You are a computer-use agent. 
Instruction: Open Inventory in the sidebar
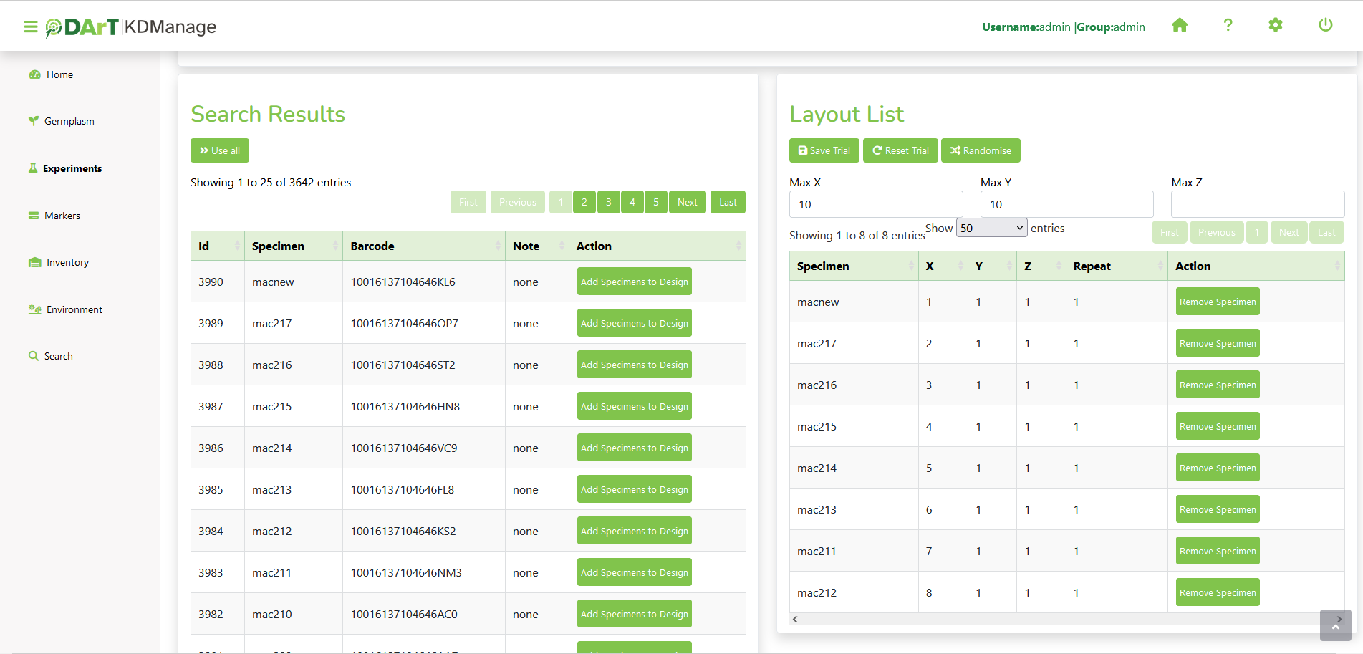67,262
